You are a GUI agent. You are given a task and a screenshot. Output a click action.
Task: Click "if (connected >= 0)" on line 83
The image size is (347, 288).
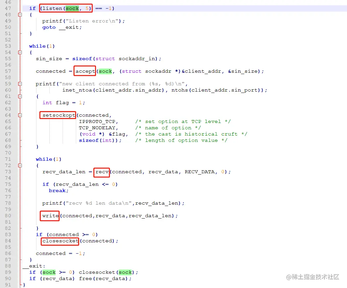click(x=67, y=234)
